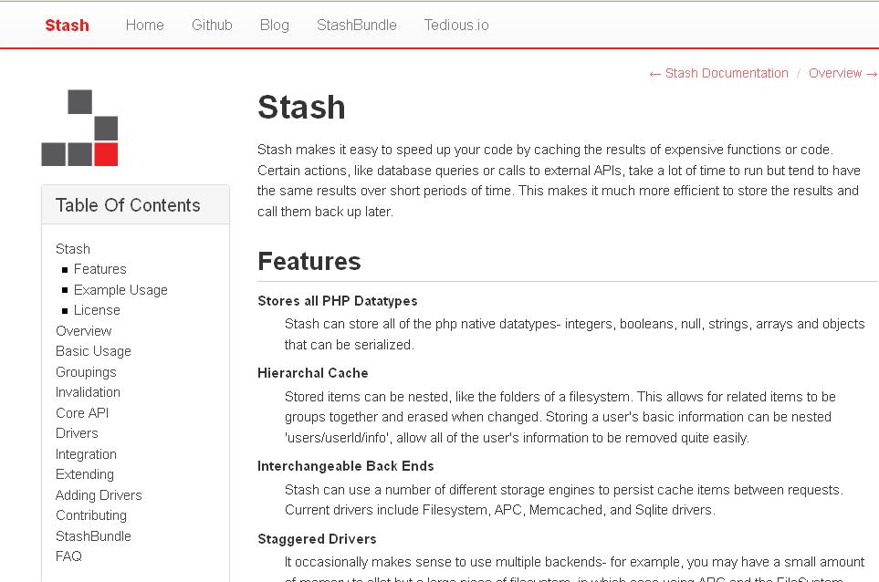
Task: Click the 'Staggered Drivers' feature term
Action: coord(317,539)
